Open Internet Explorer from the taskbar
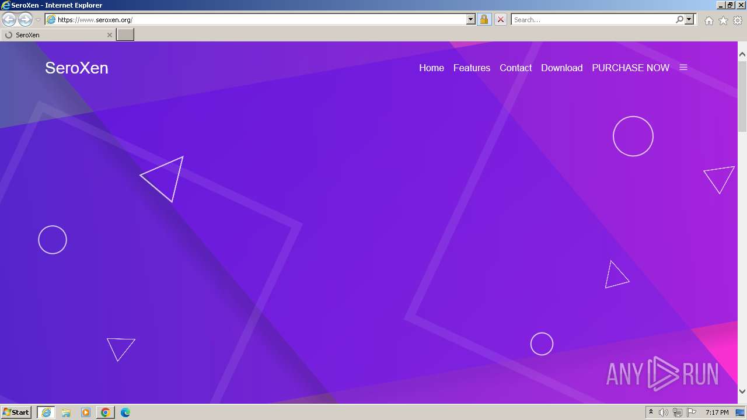 tap(46, 412)
